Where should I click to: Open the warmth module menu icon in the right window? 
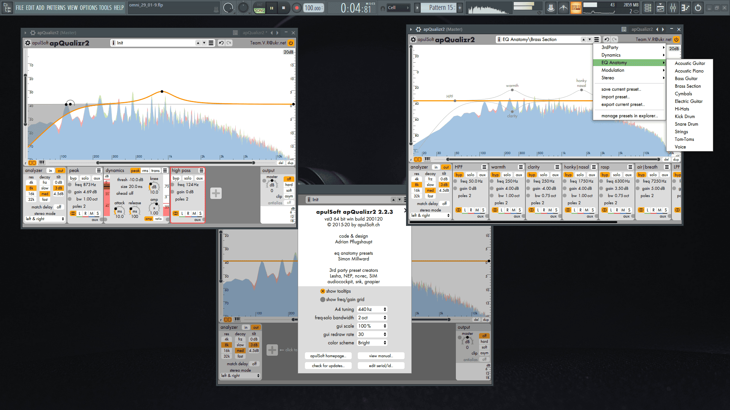tap(521, 167)
